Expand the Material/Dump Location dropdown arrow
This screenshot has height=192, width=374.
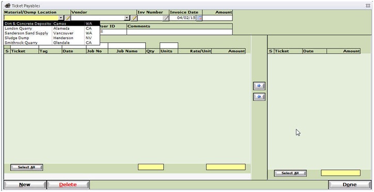[x=61, y=18]
